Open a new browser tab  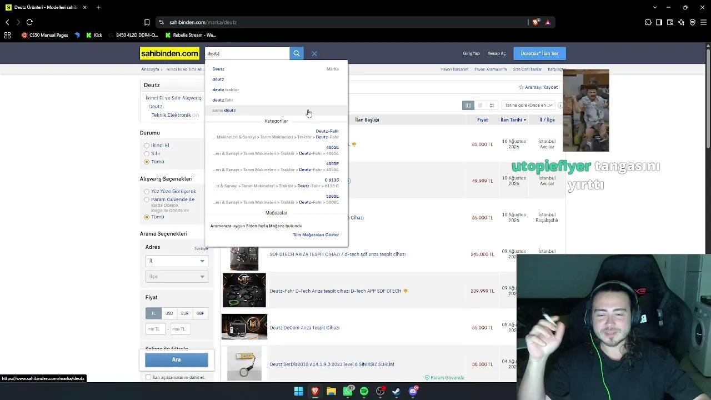(98, 7)
